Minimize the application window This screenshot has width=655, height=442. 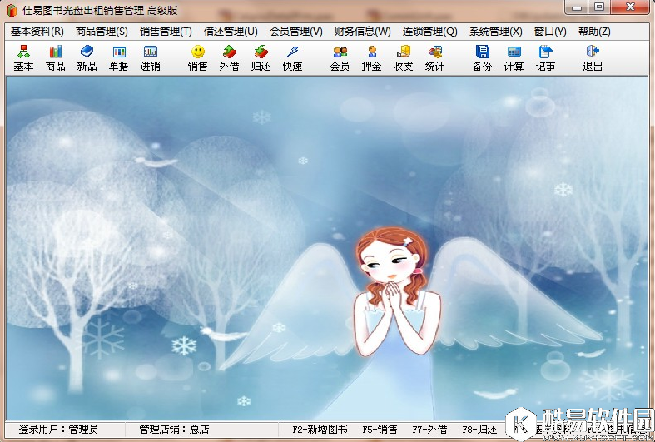point(578,7)
